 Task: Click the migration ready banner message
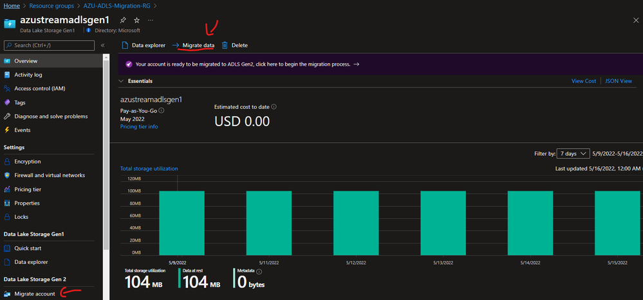tap(243, 64)
